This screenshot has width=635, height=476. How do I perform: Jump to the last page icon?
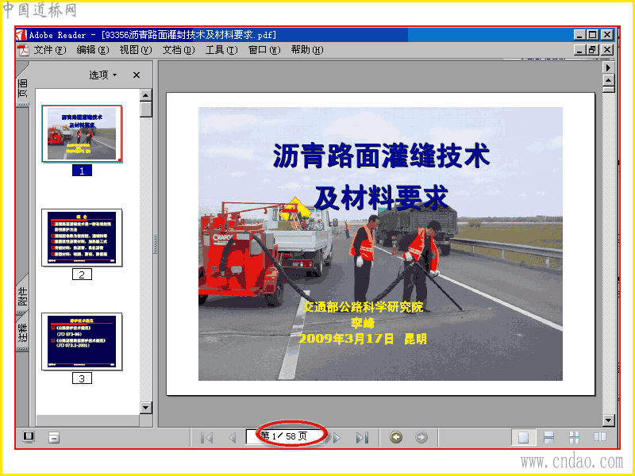(362, 438)
